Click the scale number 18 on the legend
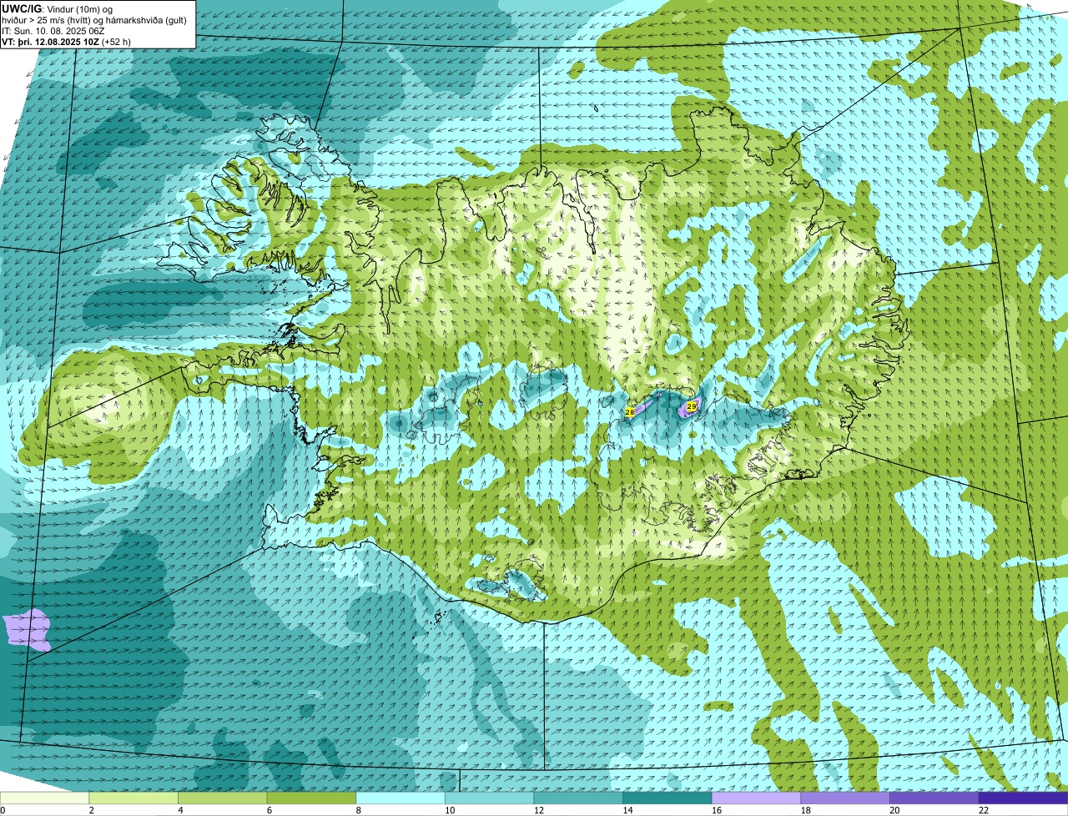Screen dimensions: 1068x816 805,810
